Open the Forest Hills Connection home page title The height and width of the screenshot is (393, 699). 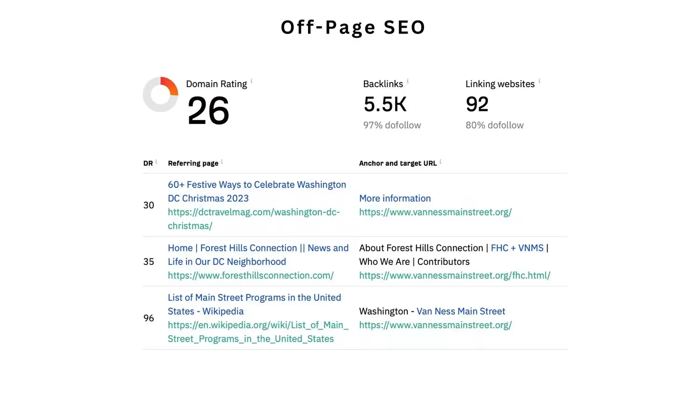pos(258,255)
